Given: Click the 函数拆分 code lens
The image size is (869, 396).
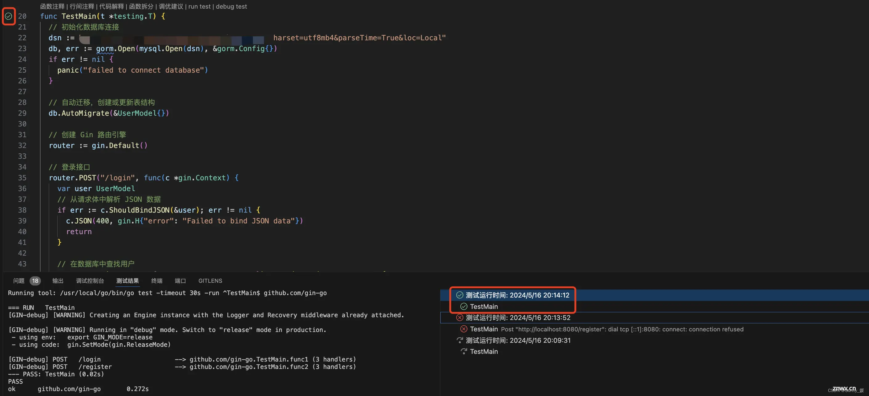Looking at the screenshot, I should point(141,6).
